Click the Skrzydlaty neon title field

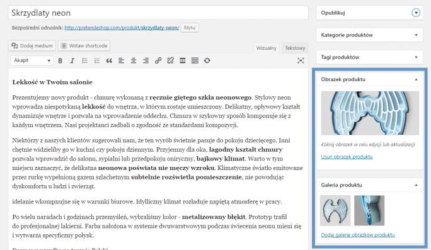(158, 13)
